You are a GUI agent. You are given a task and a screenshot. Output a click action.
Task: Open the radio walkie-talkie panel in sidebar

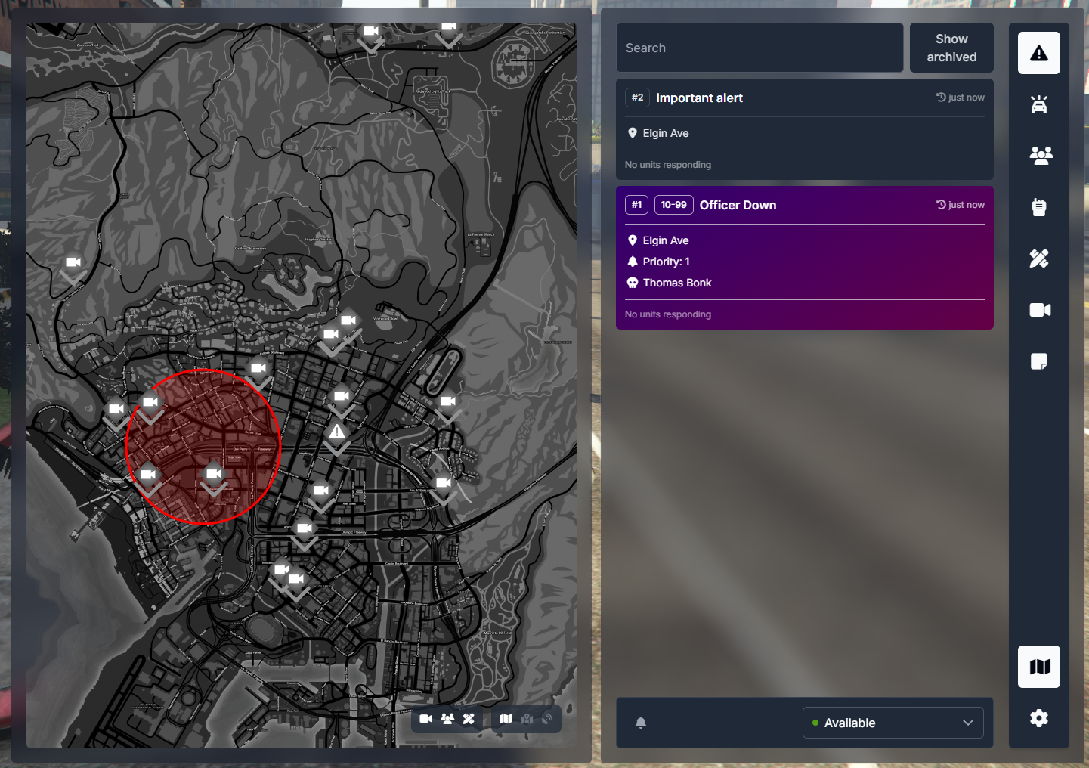(1039, 207)
